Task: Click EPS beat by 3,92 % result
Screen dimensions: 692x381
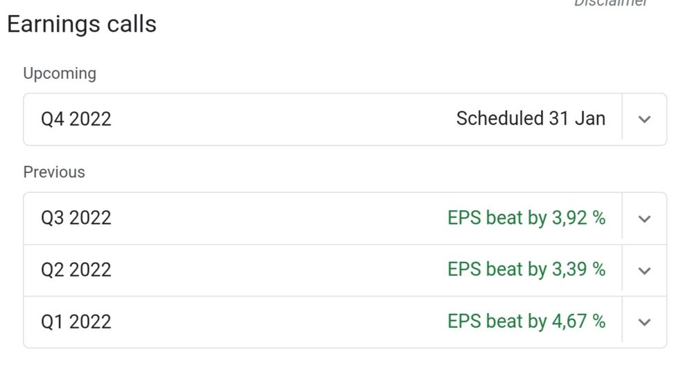Action: click(526, 218)
